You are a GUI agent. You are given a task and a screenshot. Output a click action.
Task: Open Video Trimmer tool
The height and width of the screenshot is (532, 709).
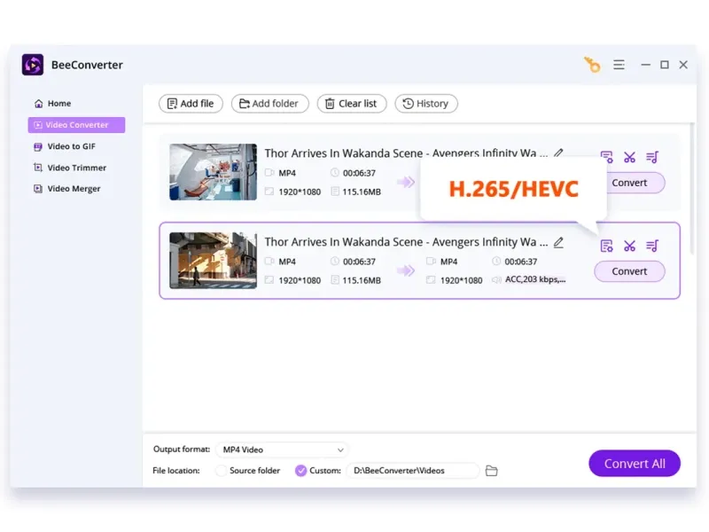click(76, 168)
